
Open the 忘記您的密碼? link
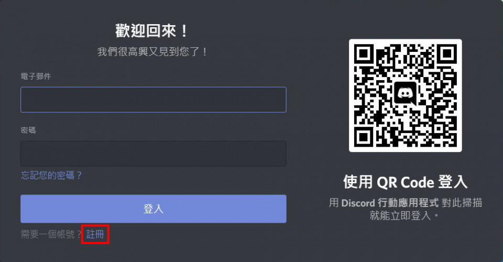point(51,176)
